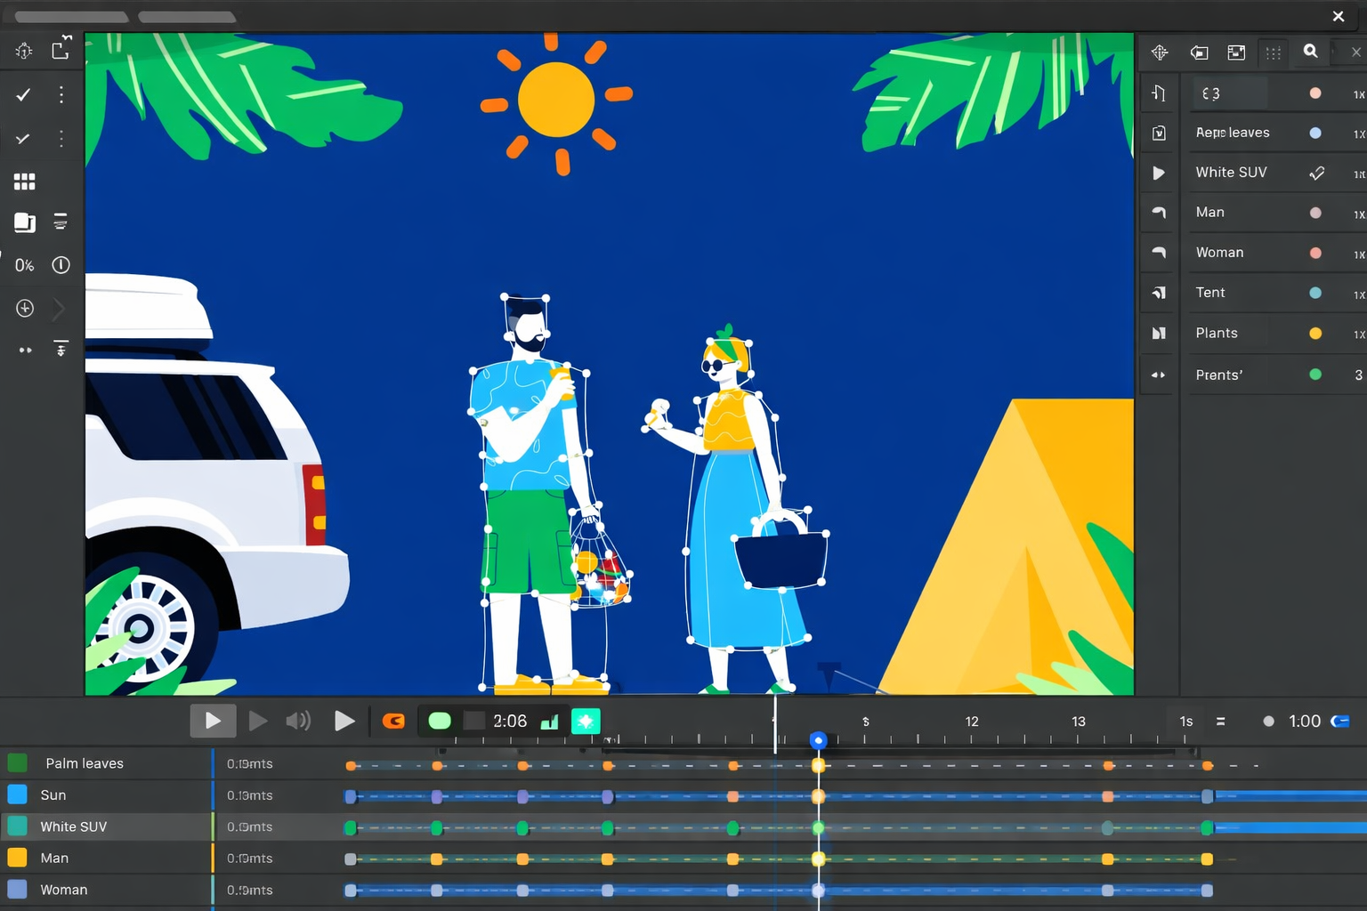Click the search magnifier in layers panel
Image resolution: width=1367 pixels, height=911 pixels.
coord(1310,52)
